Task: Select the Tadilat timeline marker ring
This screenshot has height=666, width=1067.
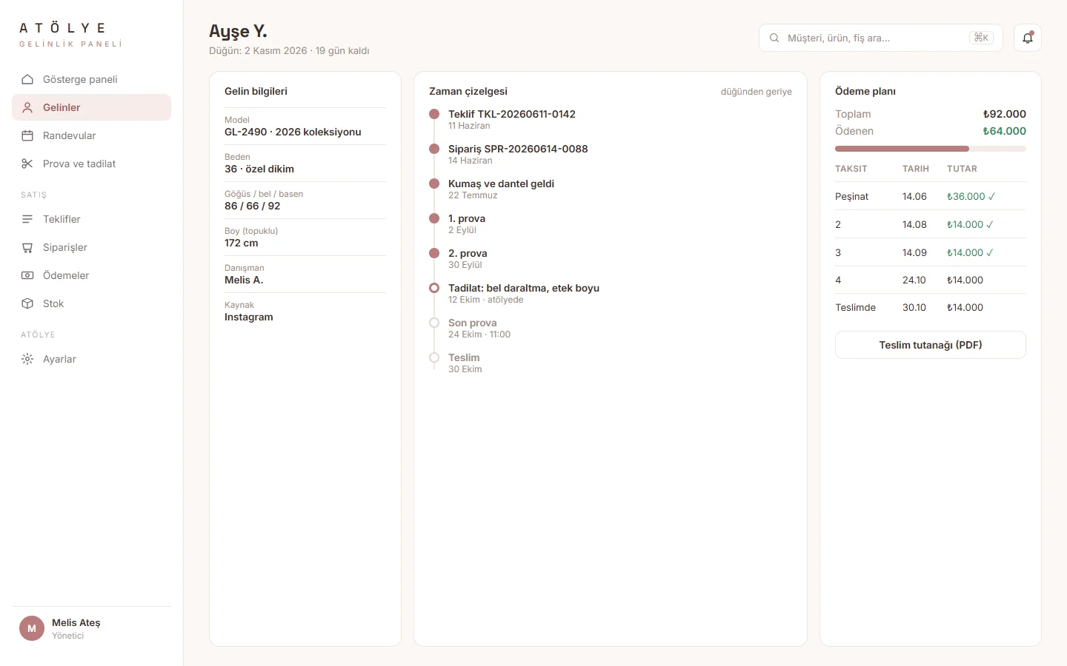Action: pyautogui.click(x=434, y=288)
